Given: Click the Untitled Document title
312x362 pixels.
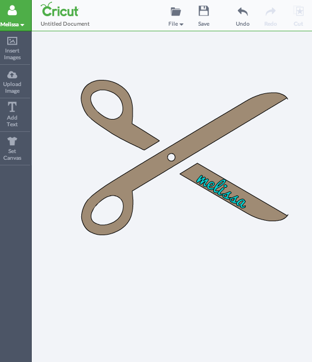Looking at the screenshot, I should tap(65, 24).
